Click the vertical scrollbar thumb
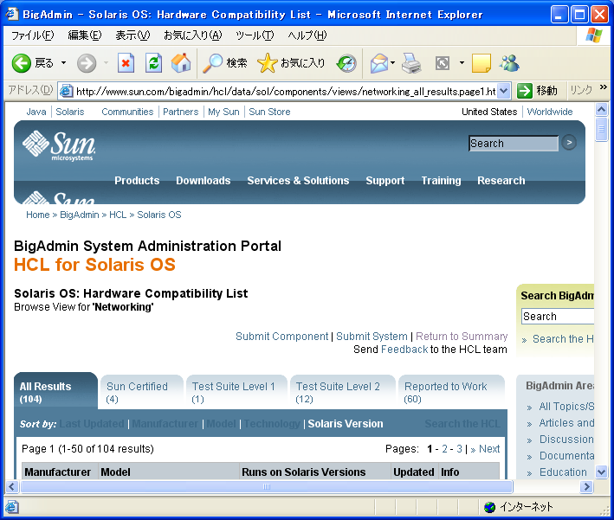This screenshot has height=520, width=614. tap(601, 129)
